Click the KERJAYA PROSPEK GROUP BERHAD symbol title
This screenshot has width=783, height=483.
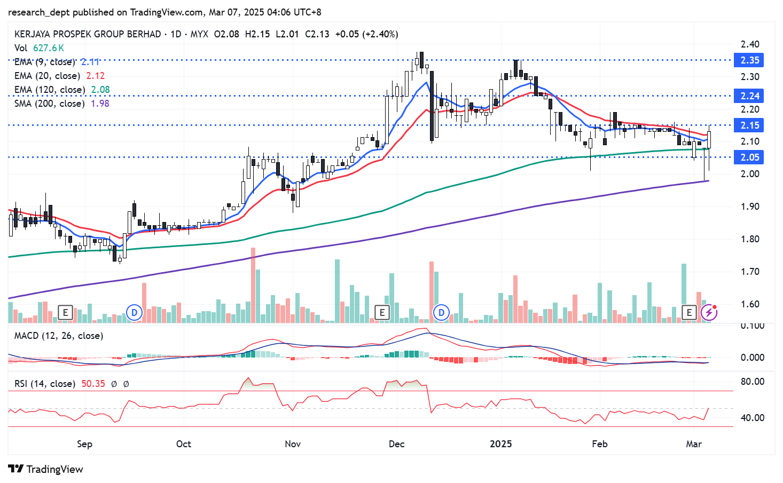(88, 34)
